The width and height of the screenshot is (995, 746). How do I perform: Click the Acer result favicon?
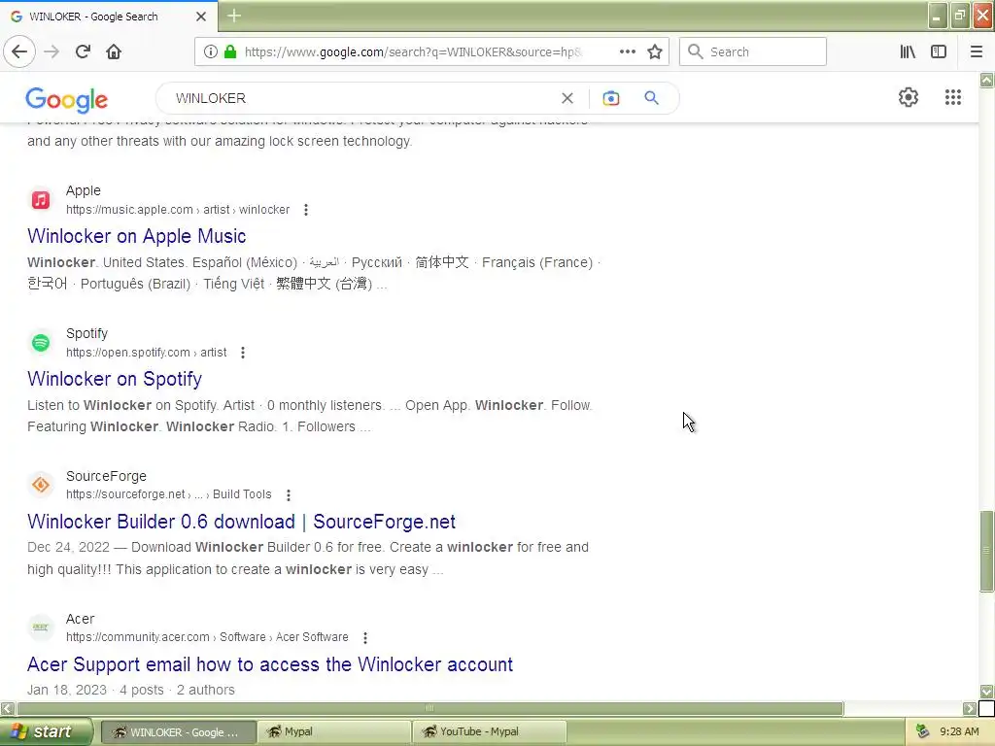pos(41,627)
